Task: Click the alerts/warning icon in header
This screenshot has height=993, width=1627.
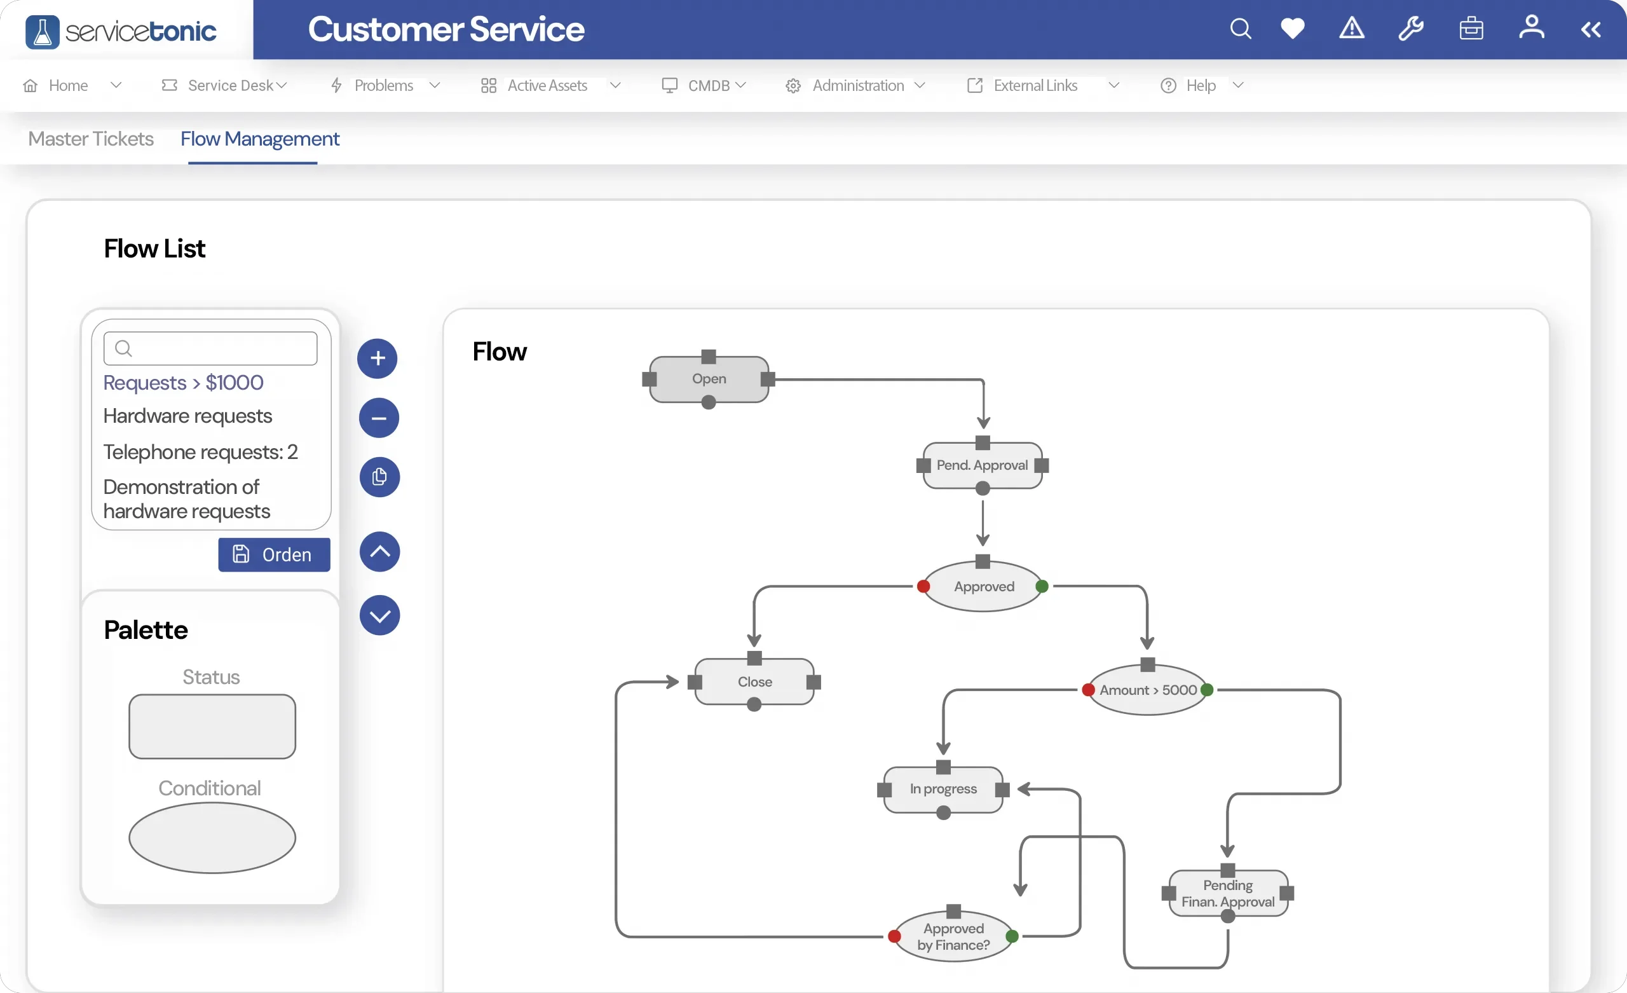Action: 1352,29
